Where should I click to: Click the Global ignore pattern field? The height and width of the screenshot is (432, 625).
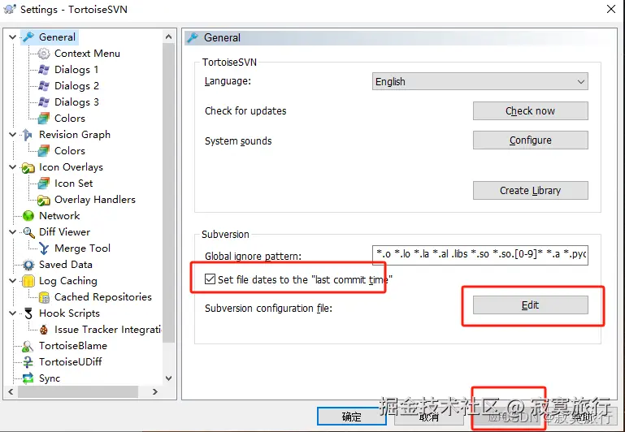pyautogui.click(x=480, y=255)
